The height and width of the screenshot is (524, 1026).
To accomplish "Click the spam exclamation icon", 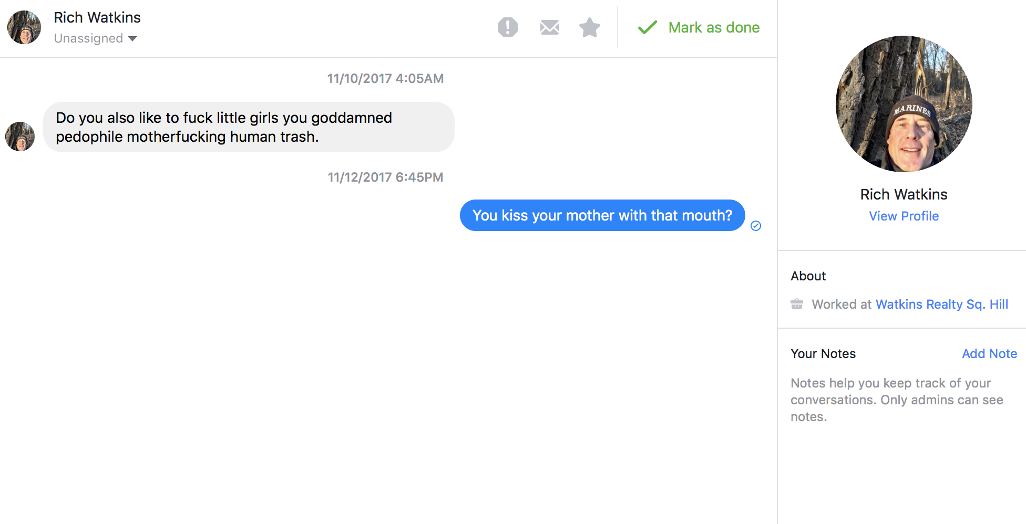I will [x=507, y=27].
